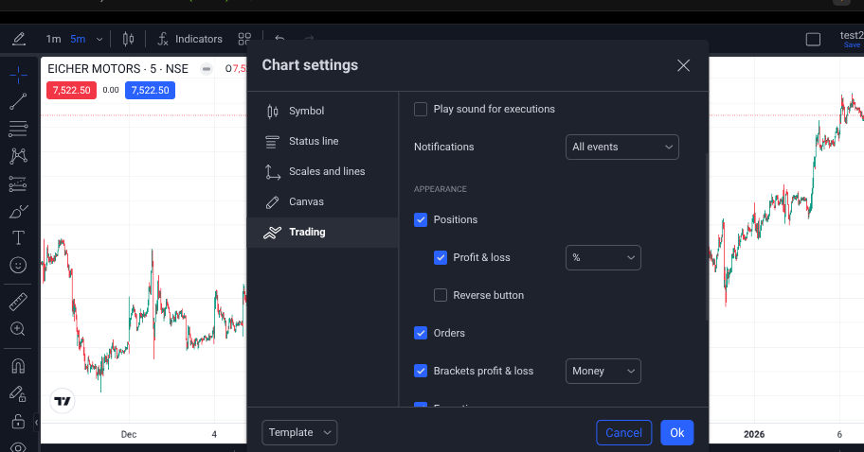
Task: Open the Notifications All events dropdown
Action: [621, 147]
